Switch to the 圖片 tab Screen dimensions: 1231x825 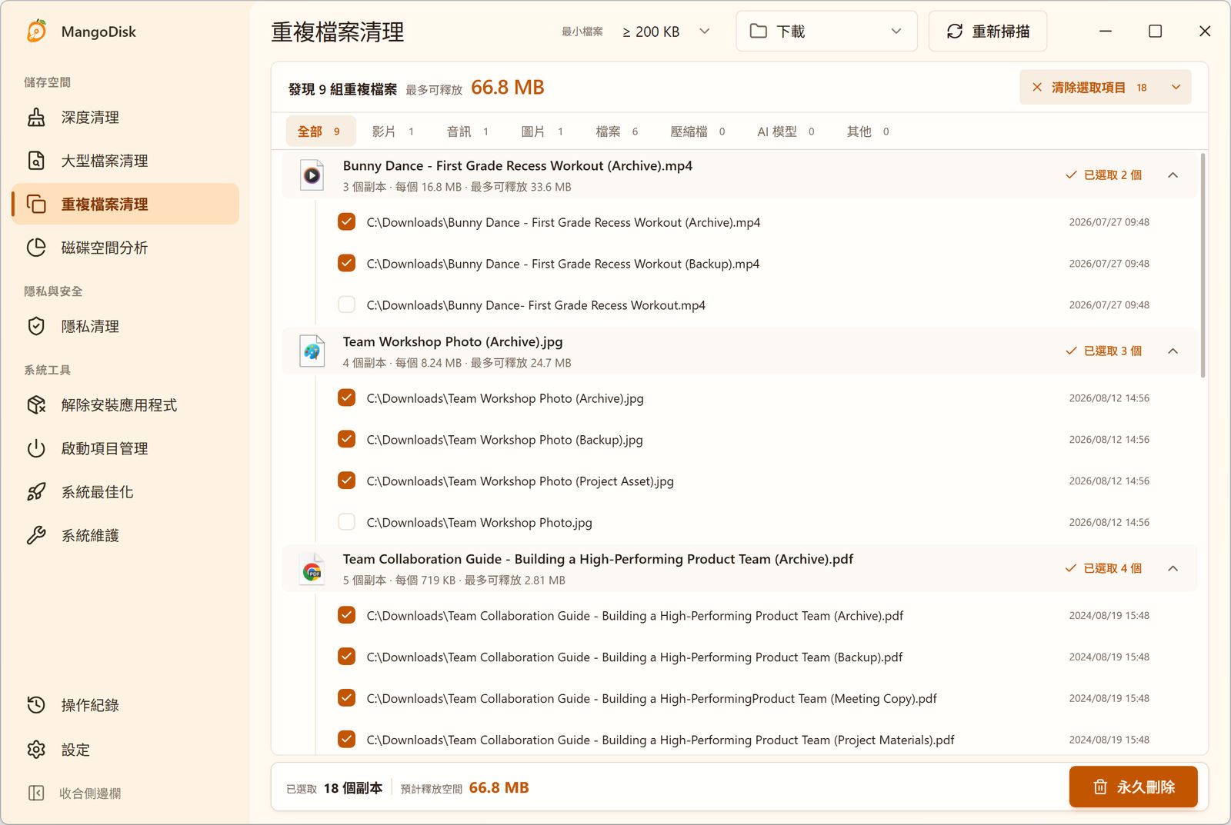542,131
